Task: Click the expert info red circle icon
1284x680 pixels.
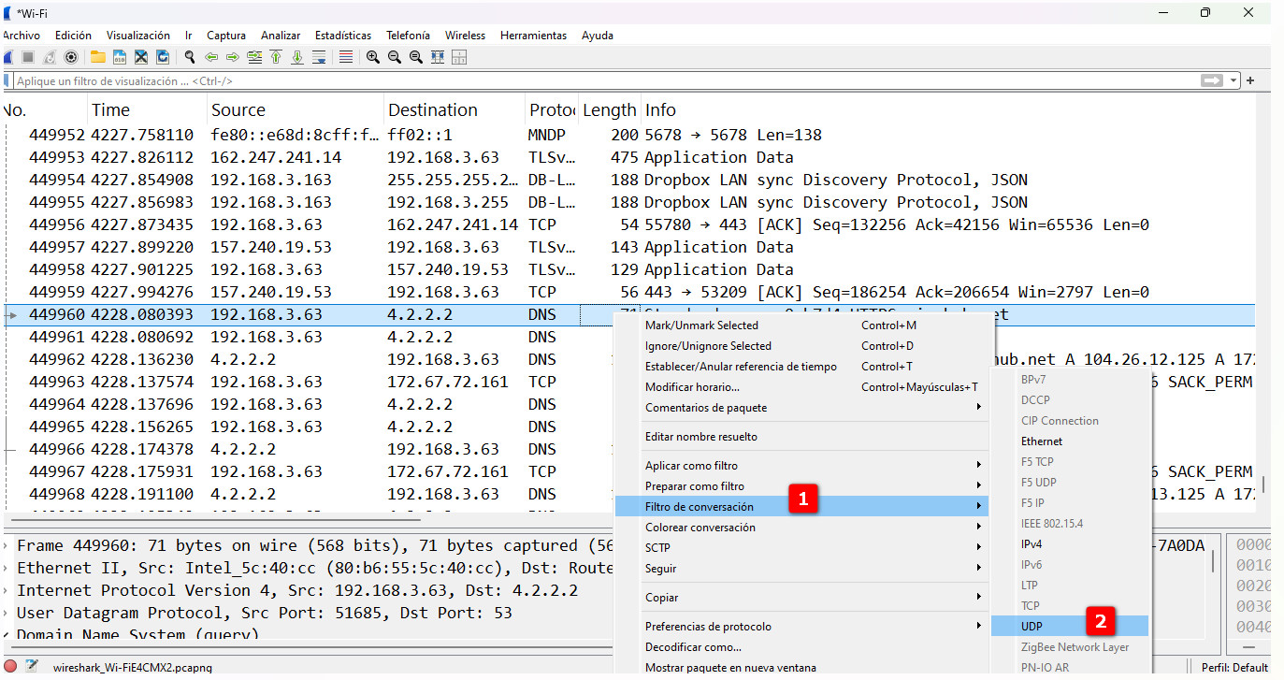Action: [x=10, y=668]
